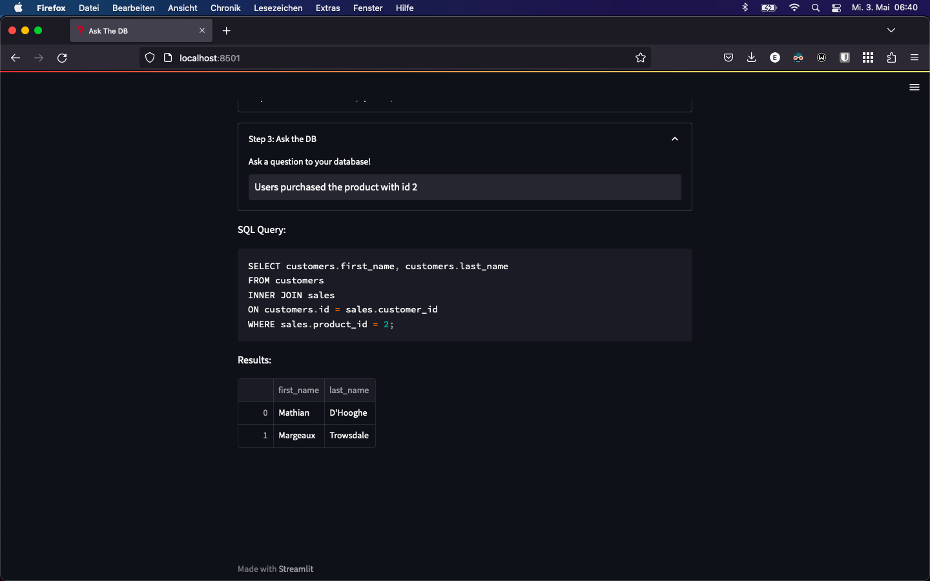Click the Ask a question to your database label
This screenshot has height=581, width=930.
point(309,161)
